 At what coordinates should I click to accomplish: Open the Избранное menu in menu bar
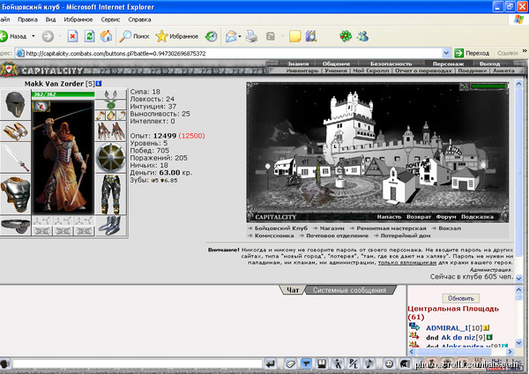pyautogui.click(x=78, y=19)
